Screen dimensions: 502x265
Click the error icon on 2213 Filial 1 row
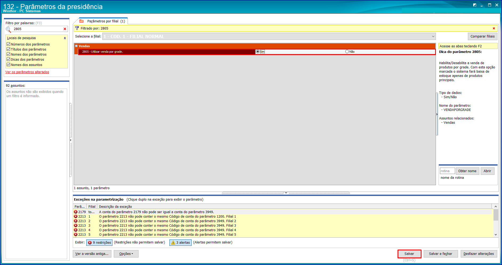(x=76, y=216)
